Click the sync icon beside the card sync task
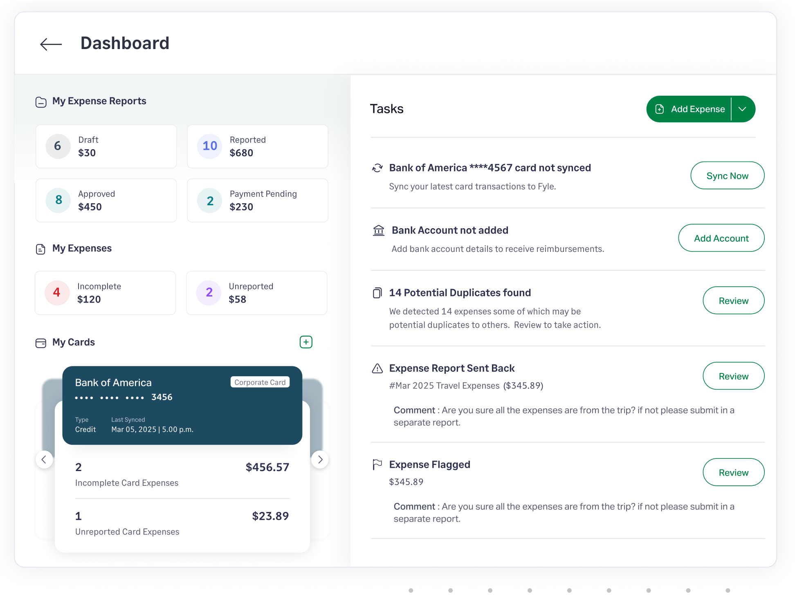 [377, 168]
